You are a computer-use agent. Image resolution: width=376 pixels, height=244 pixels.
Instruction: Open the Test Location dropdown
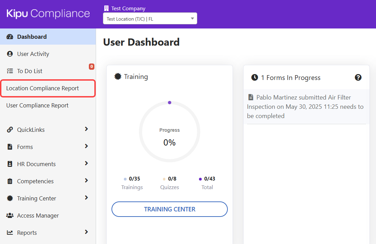click(x=150, y=19)
